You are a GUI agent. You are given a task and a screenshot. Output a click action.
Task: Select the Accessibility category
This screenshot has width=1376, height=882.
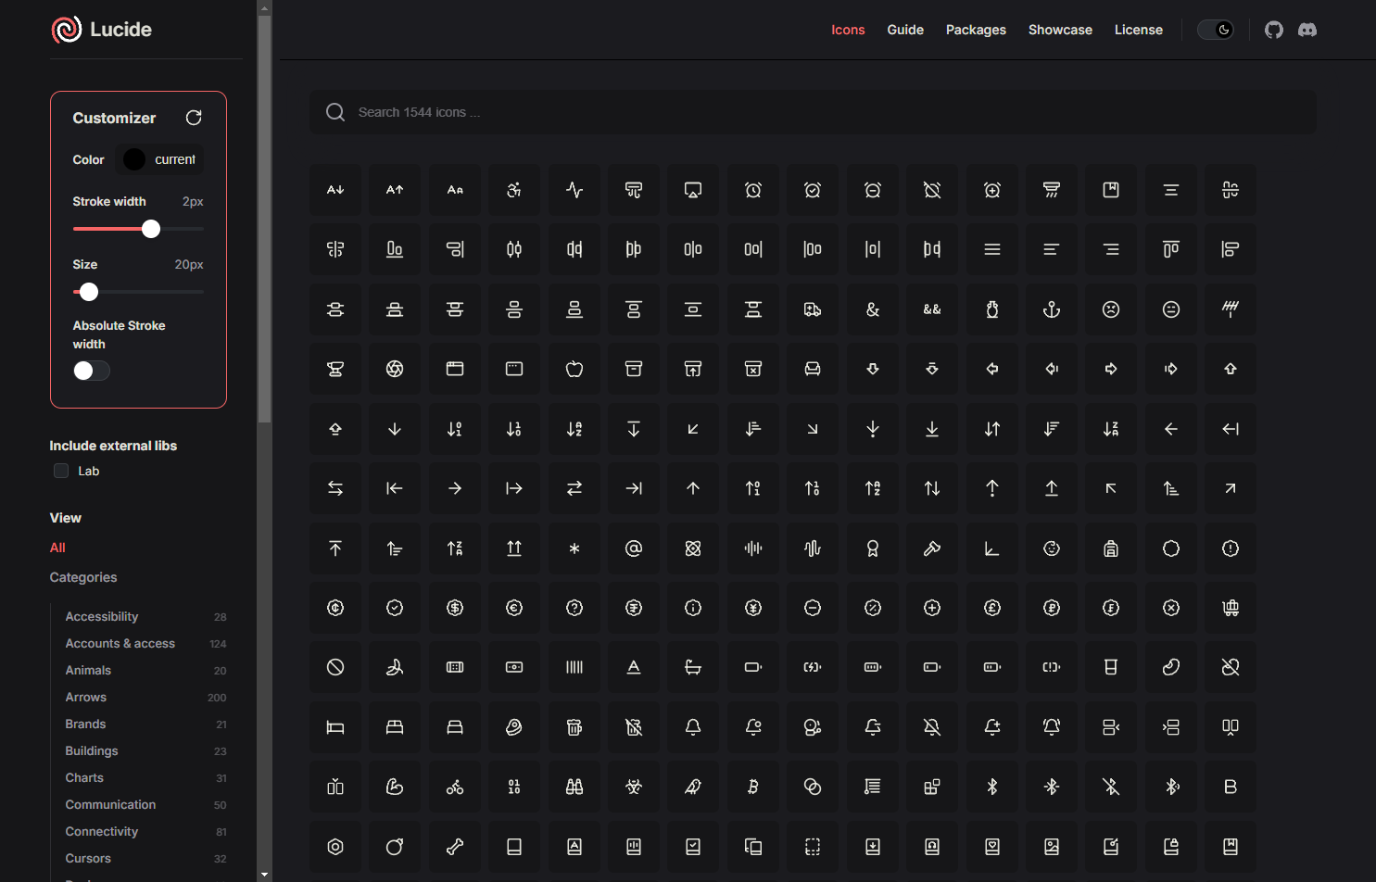(x=102, y=616)
